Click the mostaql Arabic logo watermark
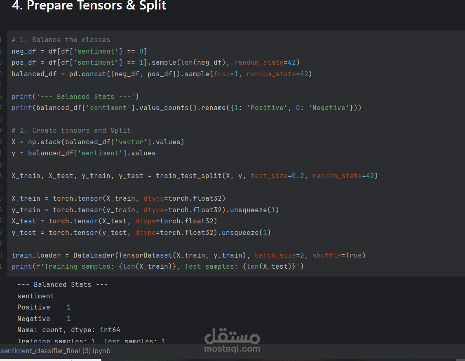Image resolution: width=465 pixels, height=361 pixels. 232,336
